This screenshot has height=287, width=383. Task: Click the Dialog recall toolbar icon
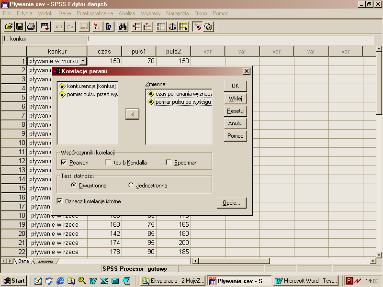[x=45, y=27]
